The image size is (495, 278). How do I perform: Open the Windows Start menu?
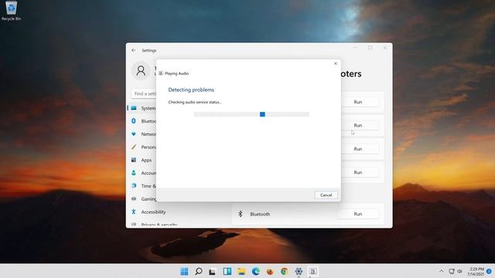(x=184, y=271)
